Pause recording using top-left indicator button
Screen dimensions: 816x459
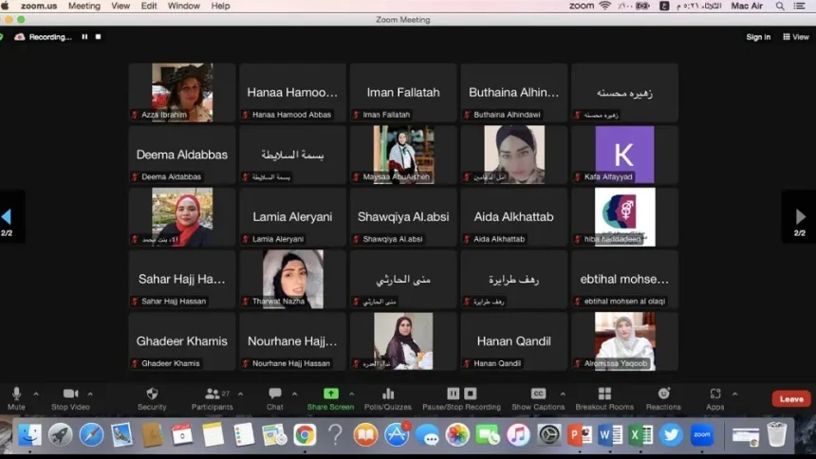tap(84, 37)
